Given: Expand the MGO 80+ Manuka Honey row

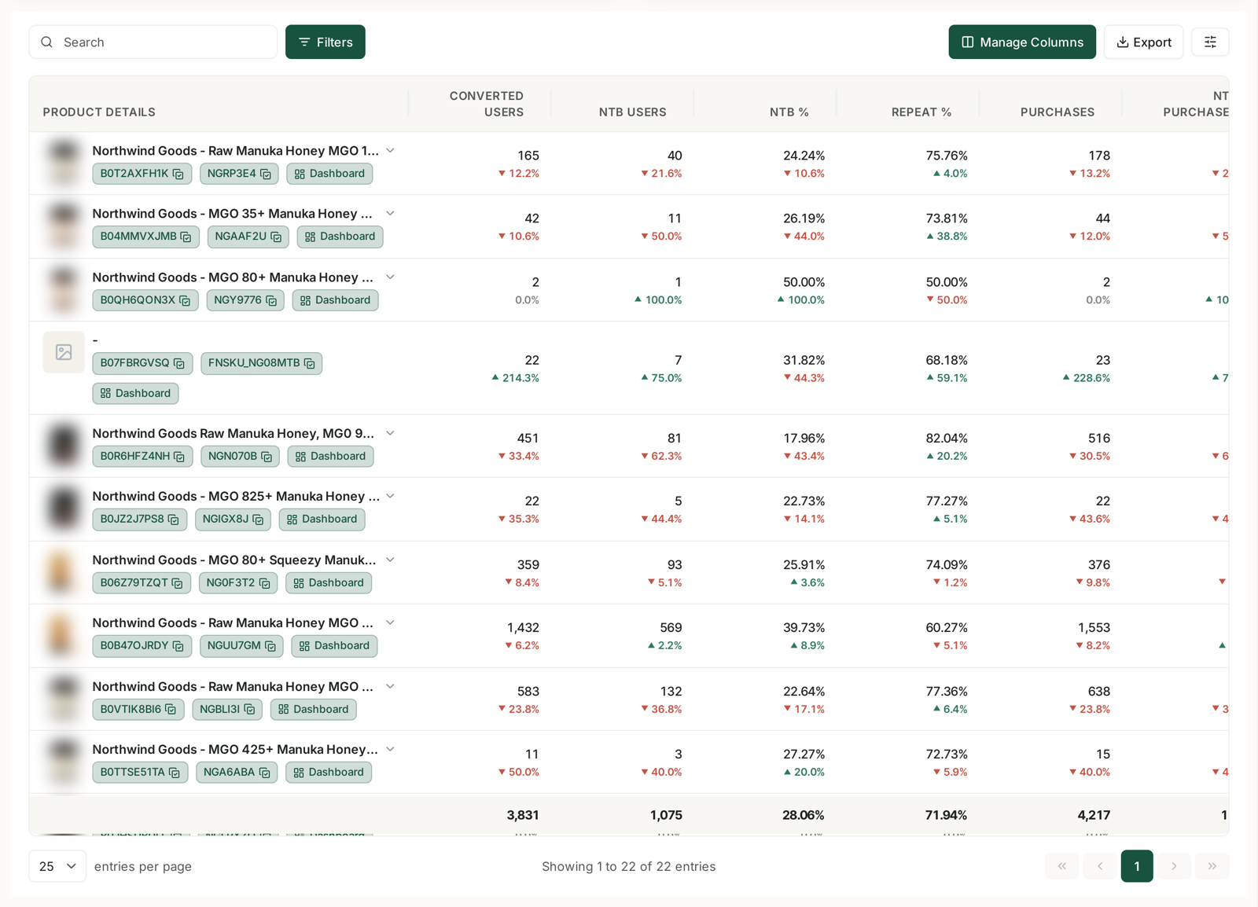Looking at the screenshot, I should point(390,277).
